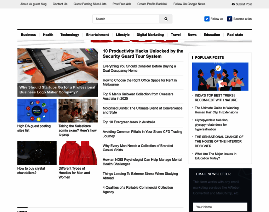Image resolution: width=269 pixels, height=212 pixels.
Task: Read the 10 Productivity Hacks headline article
Action: (143, 53)
